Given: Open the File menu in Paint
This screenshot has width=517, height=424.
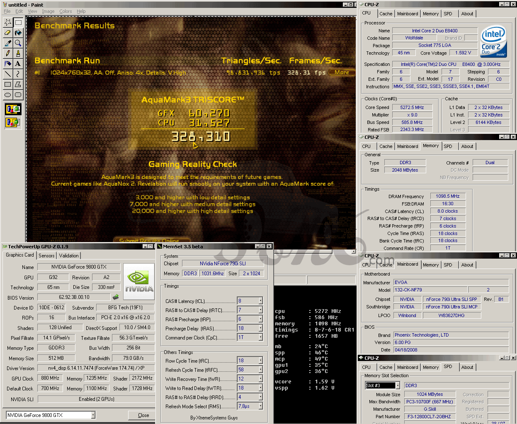Looking at the screenshot, I should 7,11.
